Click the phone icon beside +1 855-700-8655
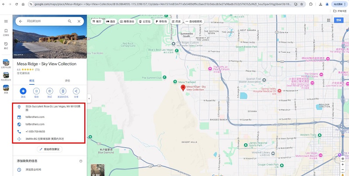 pos(19,131)
